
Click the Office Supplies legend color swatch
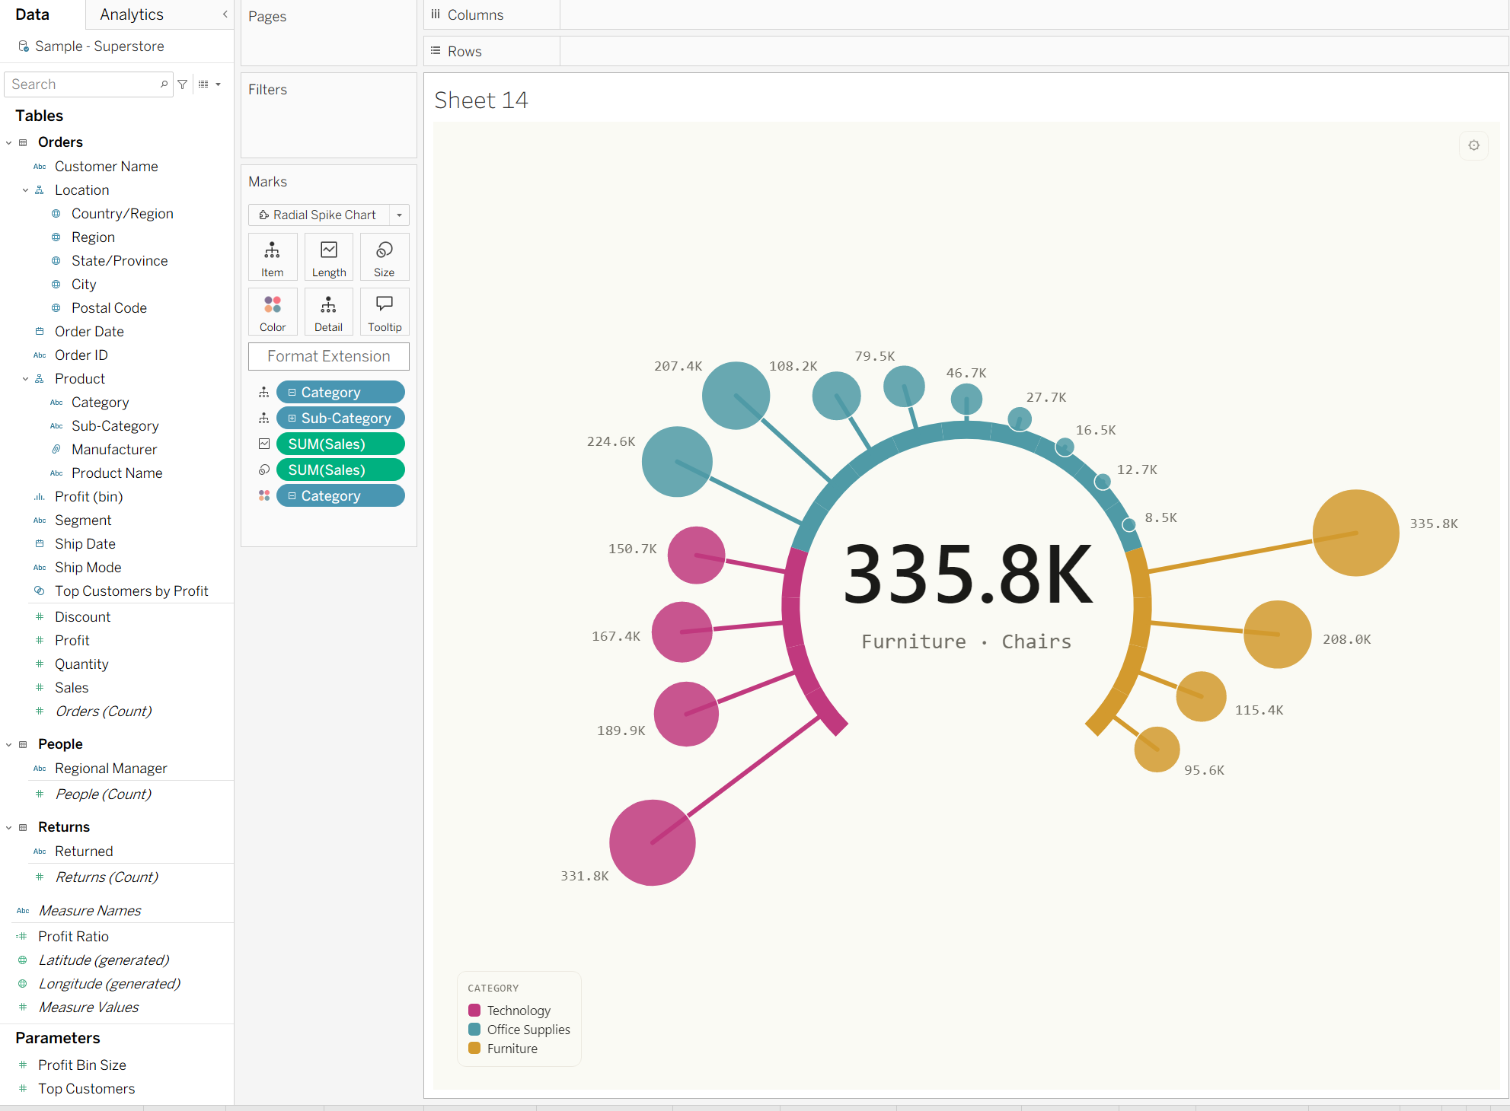[474, 1030]
